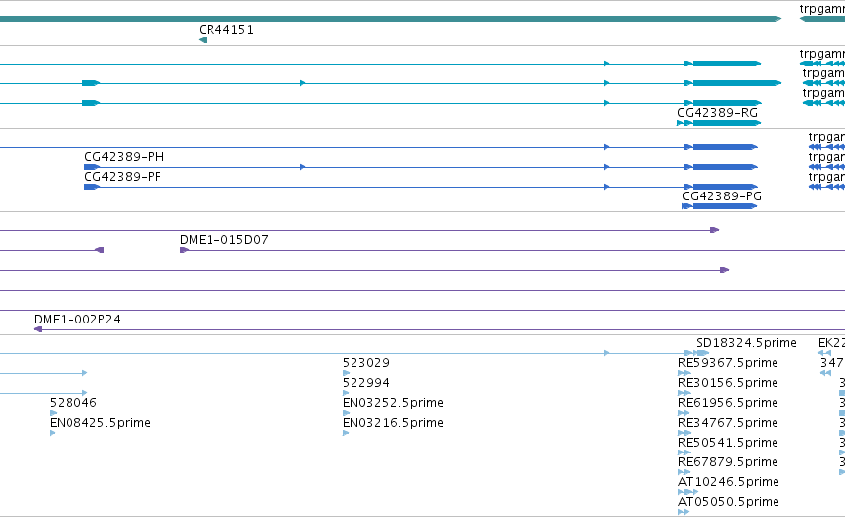Click the DME1-002P24 feature label

(77, 320)
